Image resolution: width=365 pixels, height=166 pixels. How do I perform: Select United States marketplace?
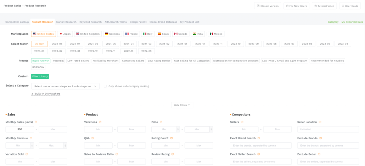(x=44, y=34)
